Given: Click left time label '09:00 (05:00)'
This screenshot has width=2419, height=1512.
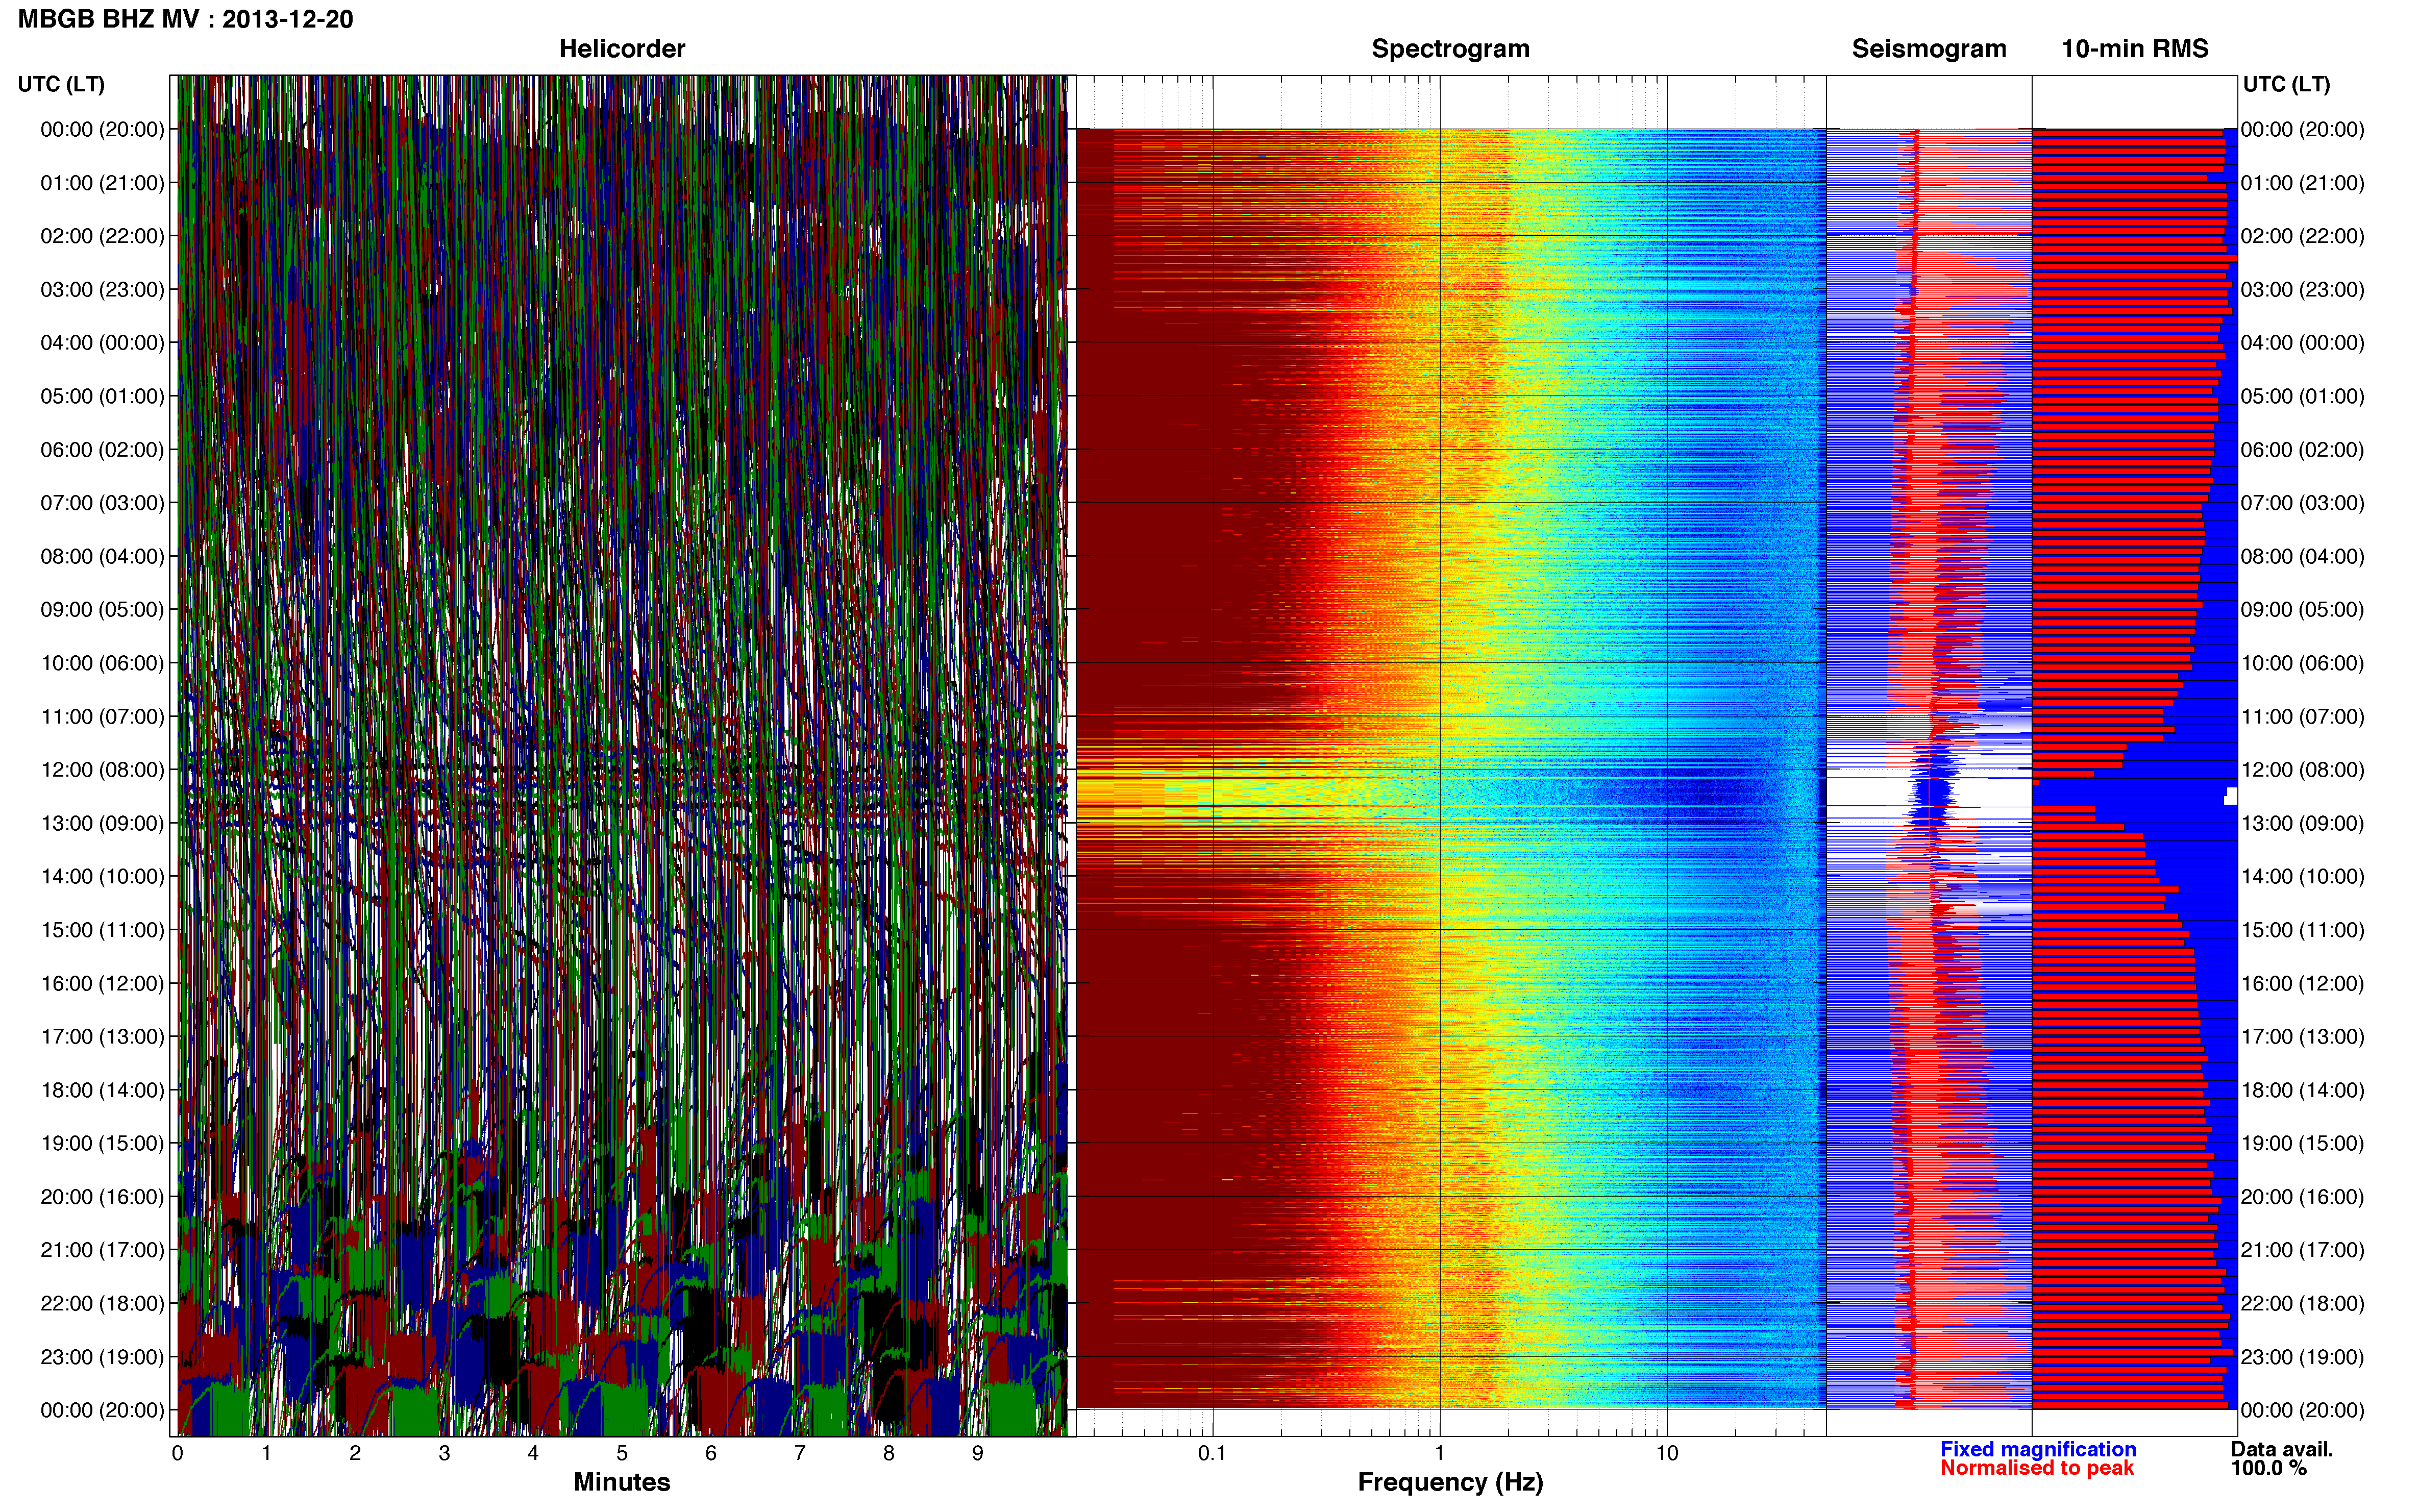Looking at the screenshot, I should click(102, 610).
